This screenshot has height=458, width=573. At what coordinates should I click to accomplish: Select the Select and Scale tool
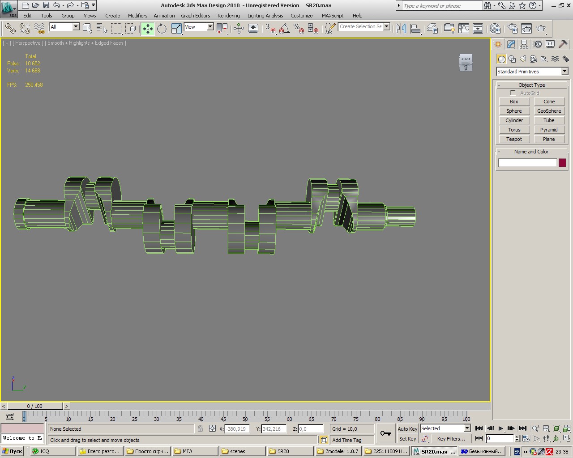(176, 29)
